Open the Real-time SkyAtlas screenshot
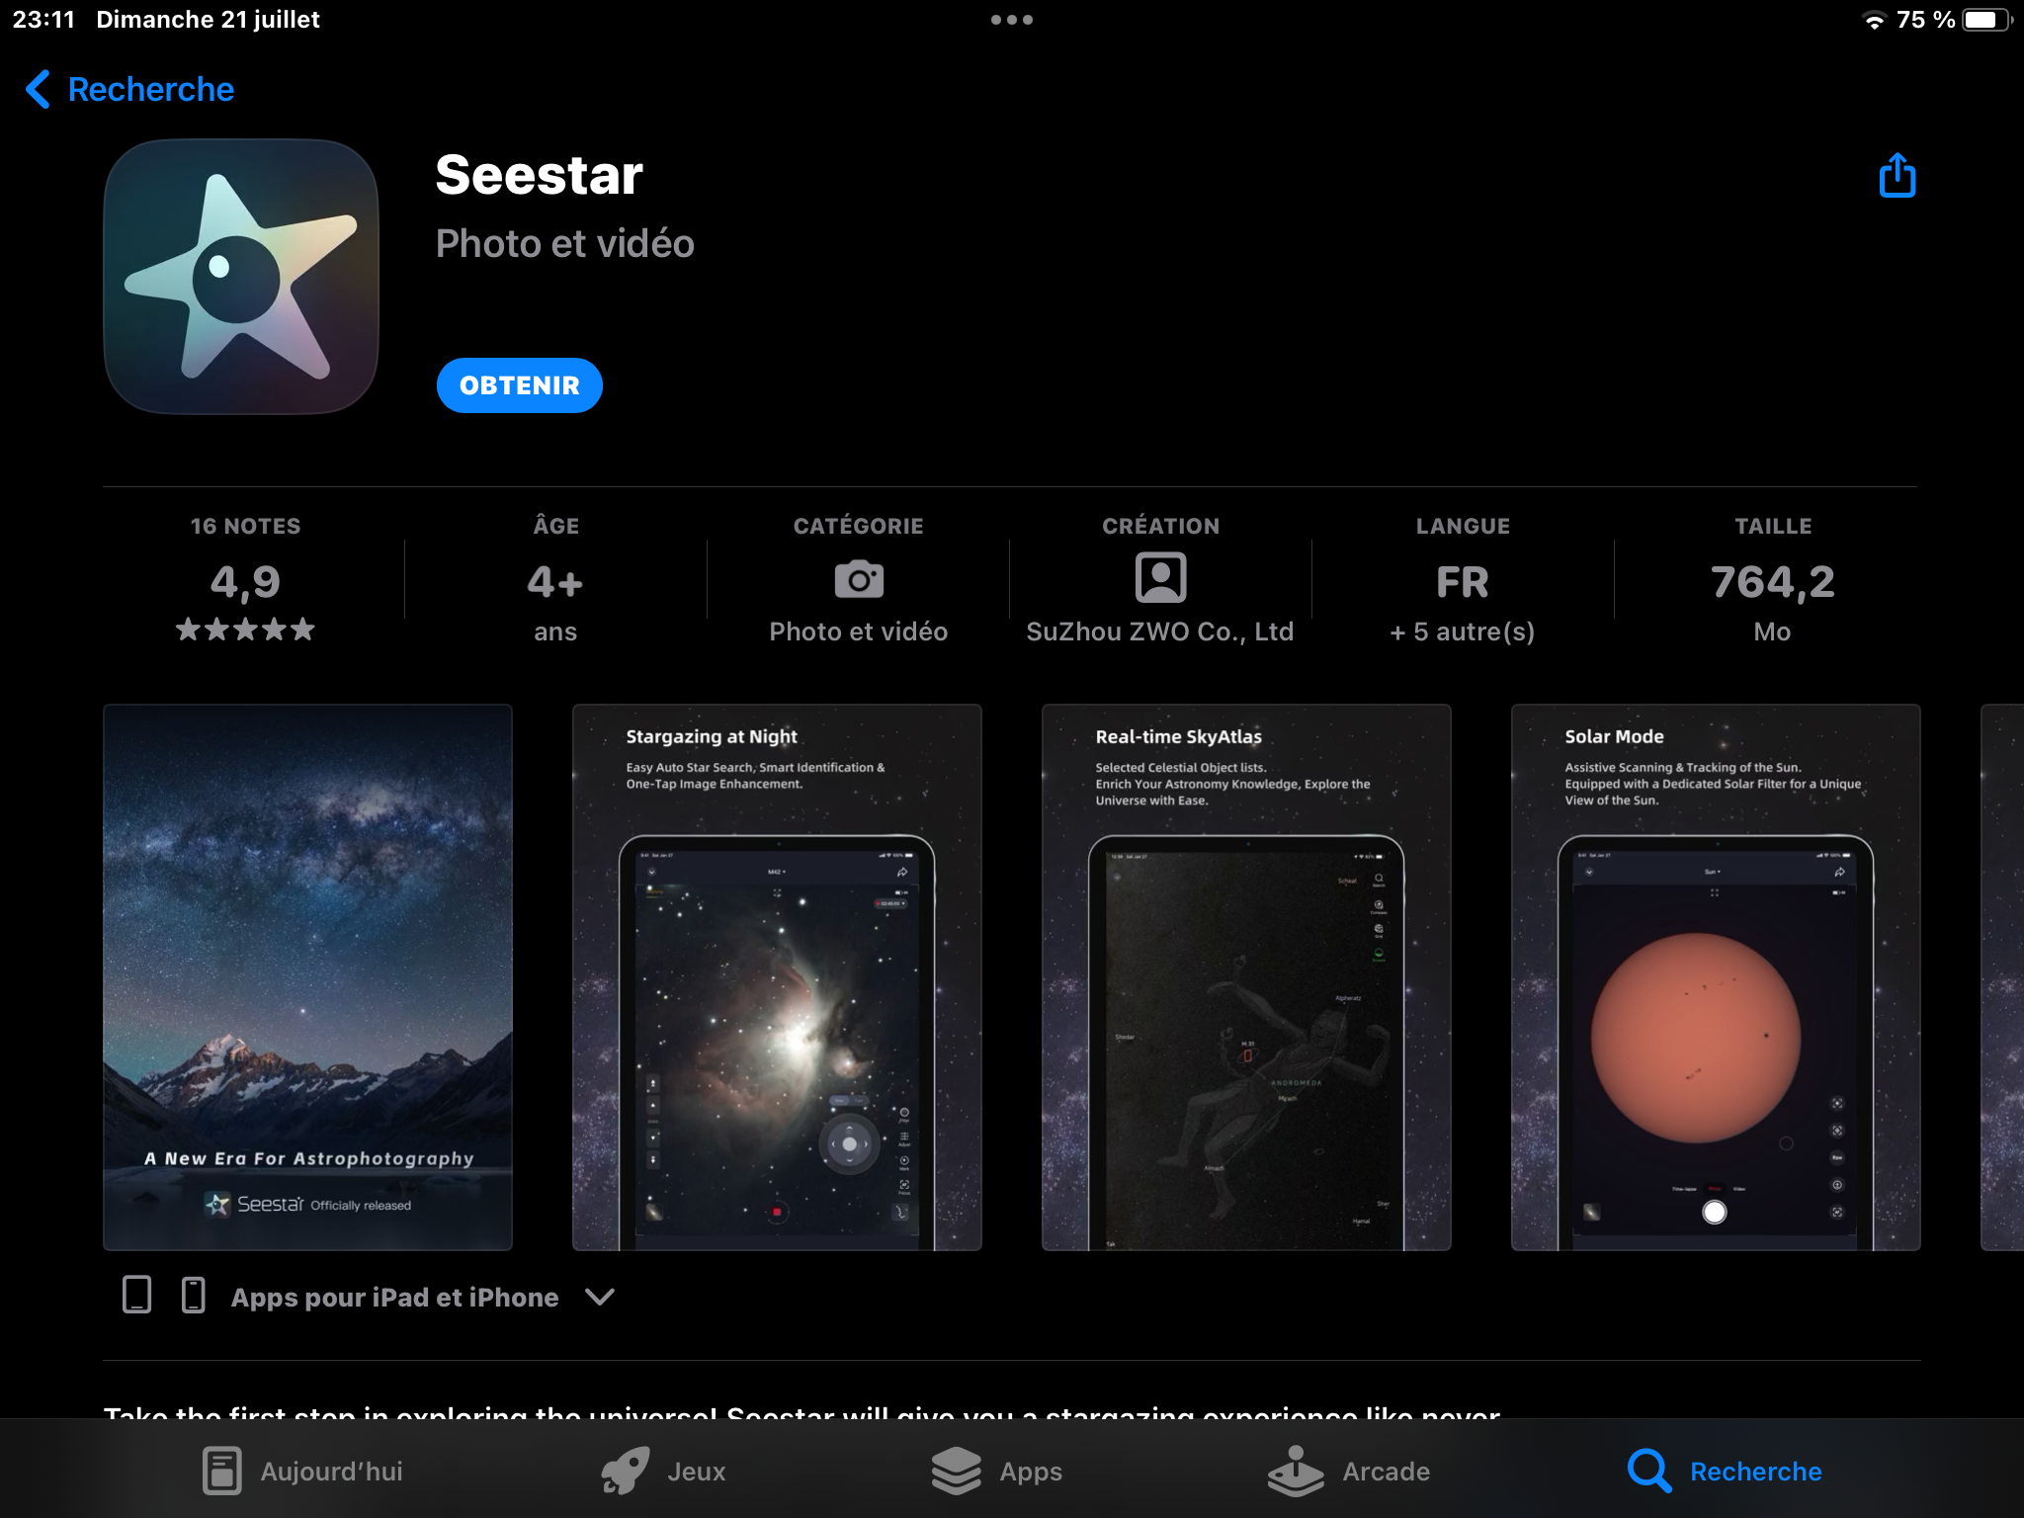Screen dimensions: 2024x1518 pos(1246,977)
